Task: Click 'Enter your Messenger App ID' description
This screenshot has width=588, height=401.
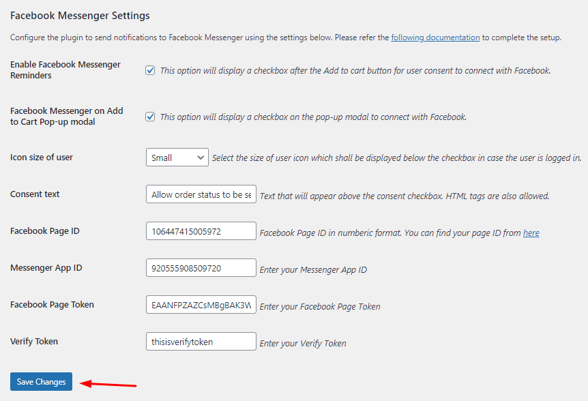Action: tap(313, 269)
